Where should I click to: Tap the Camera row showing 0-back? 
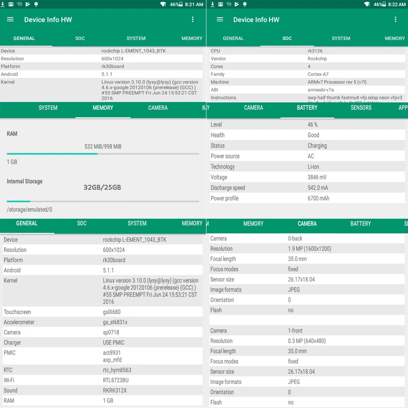click(307, 238)
